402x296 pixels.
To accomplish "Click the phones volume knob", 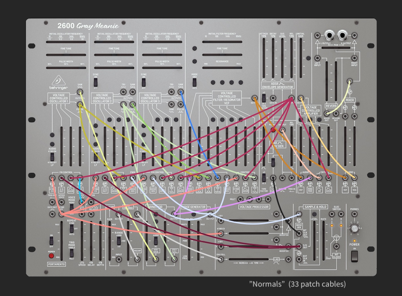I will click(354, 228).
